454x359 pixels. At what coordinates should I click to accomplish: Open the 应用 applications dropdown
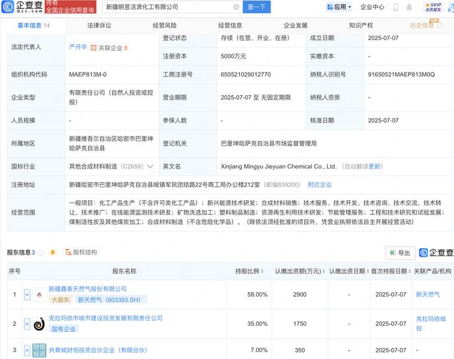tap(339, 7)
